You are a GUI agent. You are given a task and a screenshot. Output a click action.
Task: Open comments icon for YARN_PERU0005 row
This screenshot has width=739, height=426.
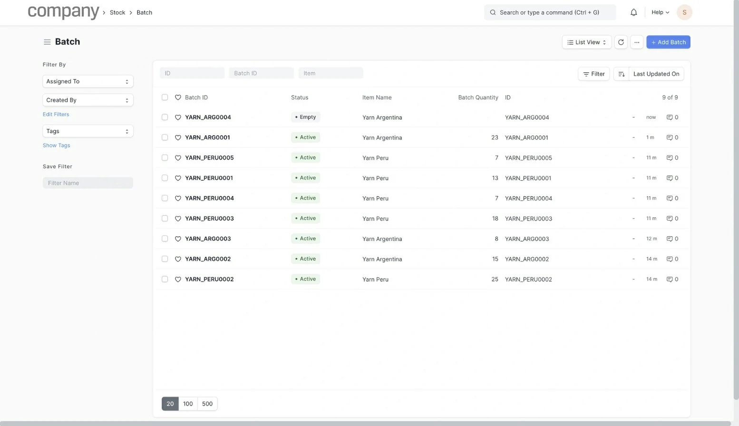669,158
